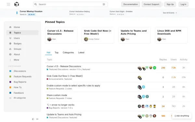The height and width of the screenshot is (122, 195).
Task: Open topic Update to Teams and Auto Pricing
Action: pos(64,115)
